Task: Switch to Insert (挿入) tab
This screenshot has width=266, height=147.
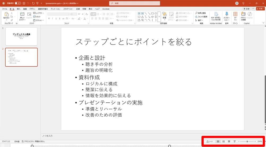Action: 19,9
